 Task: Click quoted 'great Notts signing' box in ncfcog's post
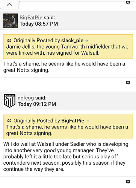pyautogui.click(x=68, y=127)
